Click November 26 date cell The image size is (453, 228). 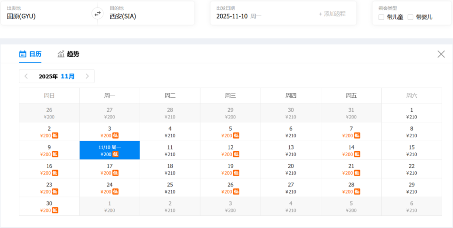(x=231, y=187)
